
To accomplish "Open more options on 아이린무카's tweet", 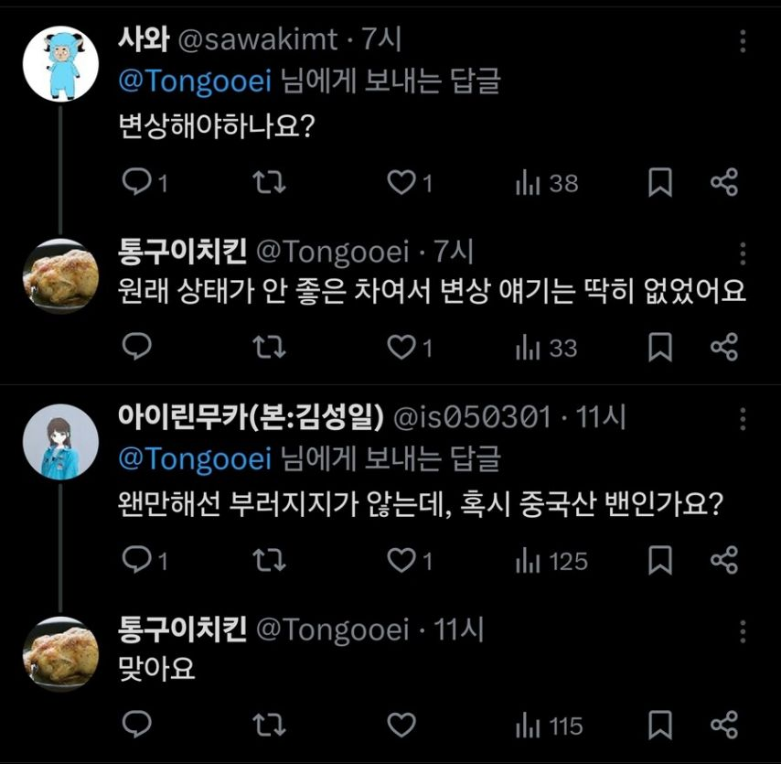I will click(x=743, y=420).
